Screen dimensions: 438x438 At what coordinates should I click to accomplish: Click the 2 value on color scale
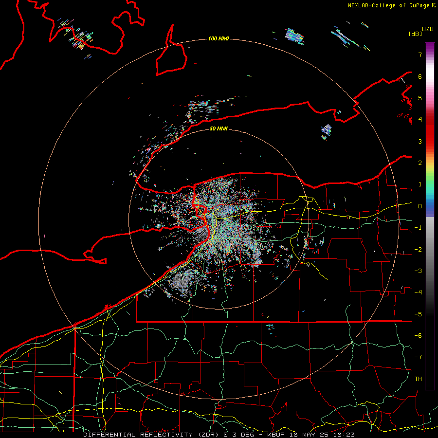click(420, 163)
